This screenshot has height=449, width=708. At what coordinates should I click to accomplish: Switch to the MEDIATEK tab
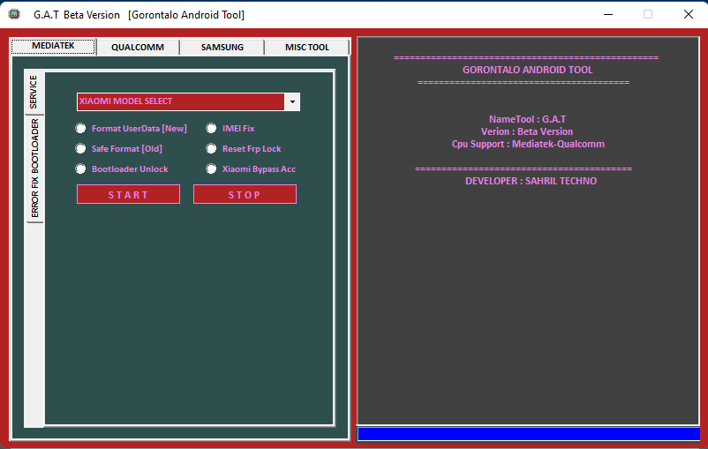coord(53,46)
